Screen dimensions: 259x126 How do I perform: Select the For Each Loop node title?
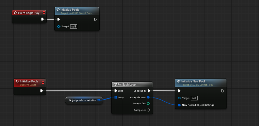coord(127,85)
